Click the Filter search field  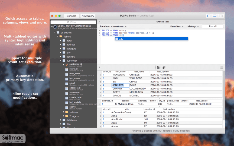[73, 22]
